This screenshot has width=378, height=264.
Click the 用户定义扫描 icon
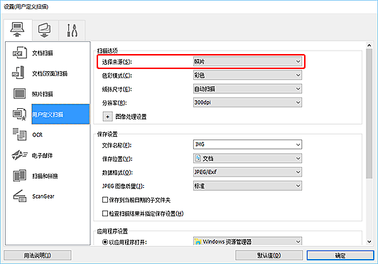[19, 115]
